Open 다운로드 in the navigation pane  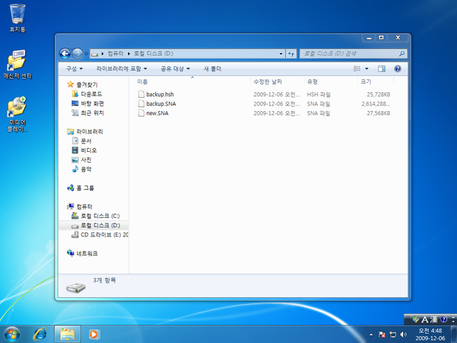pyautogui.click(x=91, y=94)
